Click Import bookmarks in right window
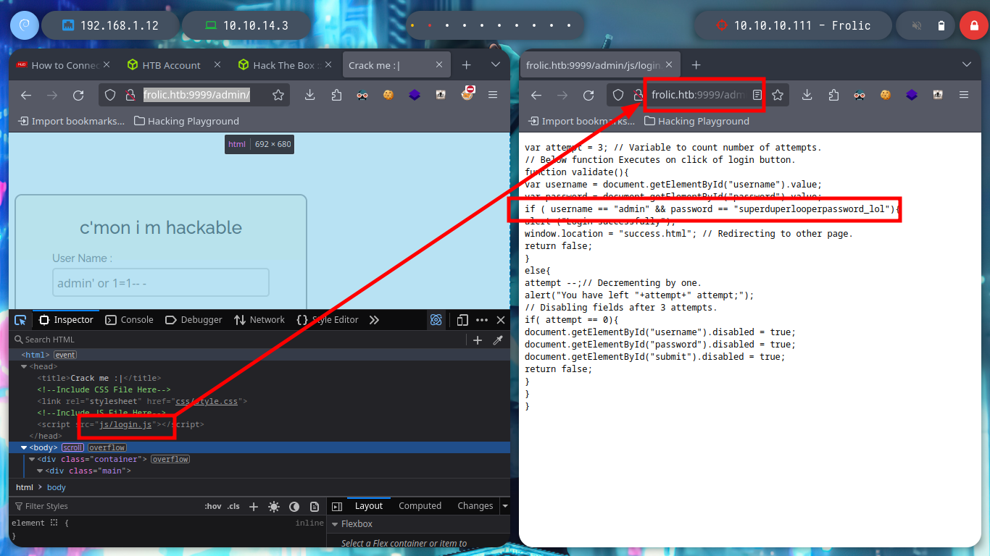 580,121
